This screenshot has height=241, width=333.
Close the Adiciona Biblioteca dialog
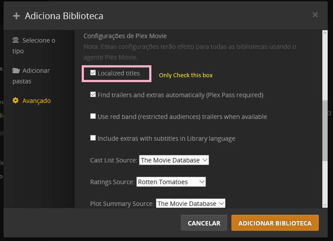pyautogui.click(x=315, y=15)
